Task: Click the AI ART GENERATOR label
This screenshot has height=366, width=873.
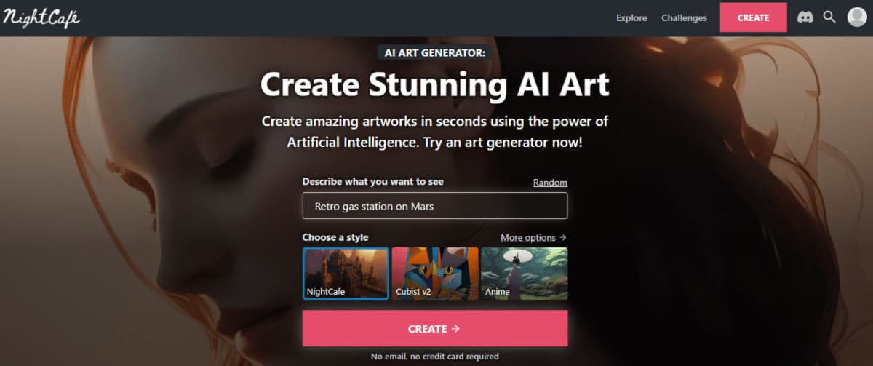Action: click(435, 53)
